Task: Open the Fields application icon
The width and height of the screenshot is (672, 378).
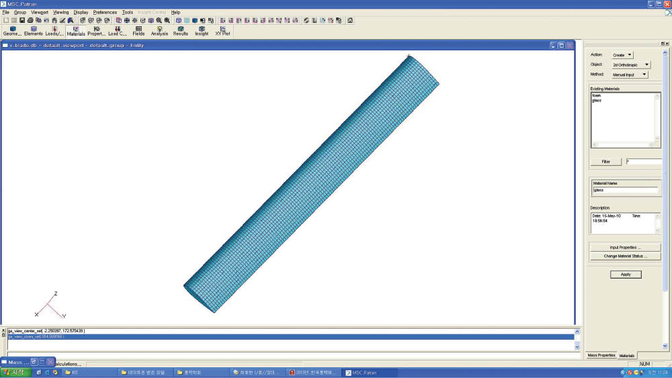Action: tap(138, 30)
